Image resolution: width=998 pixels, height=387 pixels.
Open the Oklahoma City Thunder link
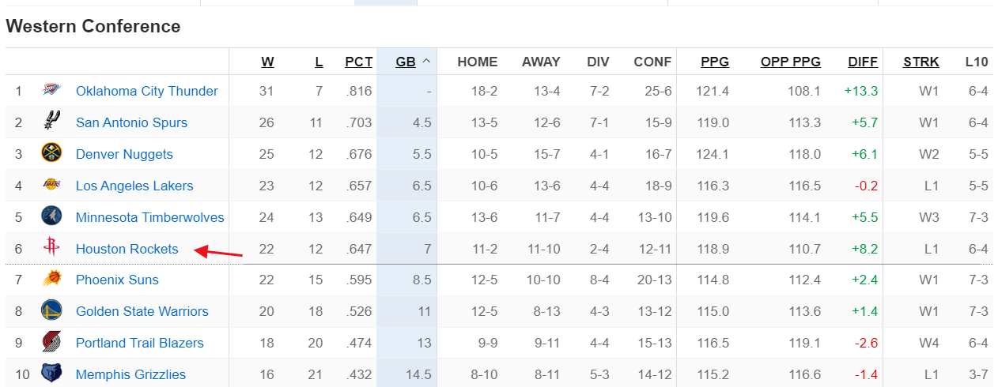point(147,91)
